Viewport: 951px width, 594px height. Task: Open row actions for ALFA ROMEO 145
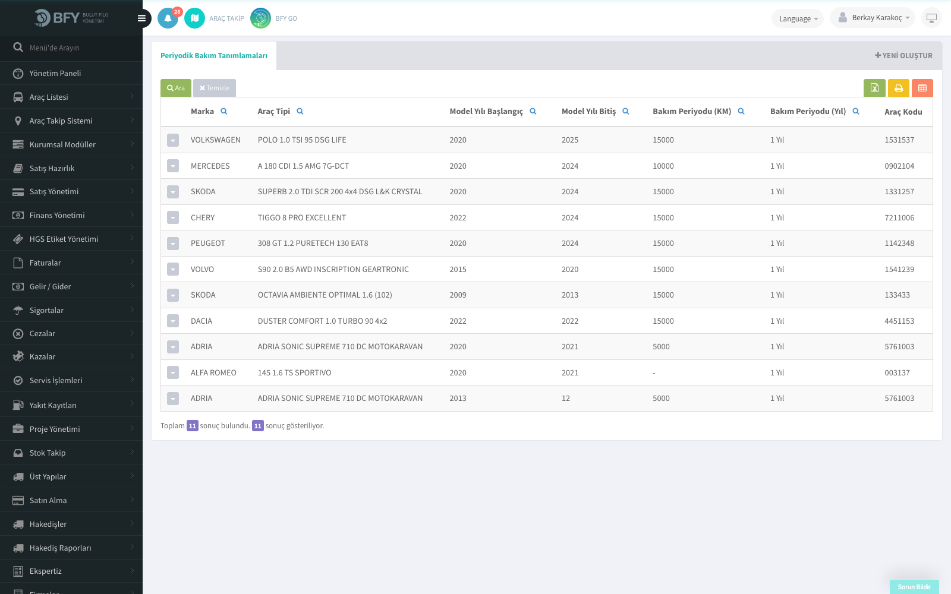173,373
